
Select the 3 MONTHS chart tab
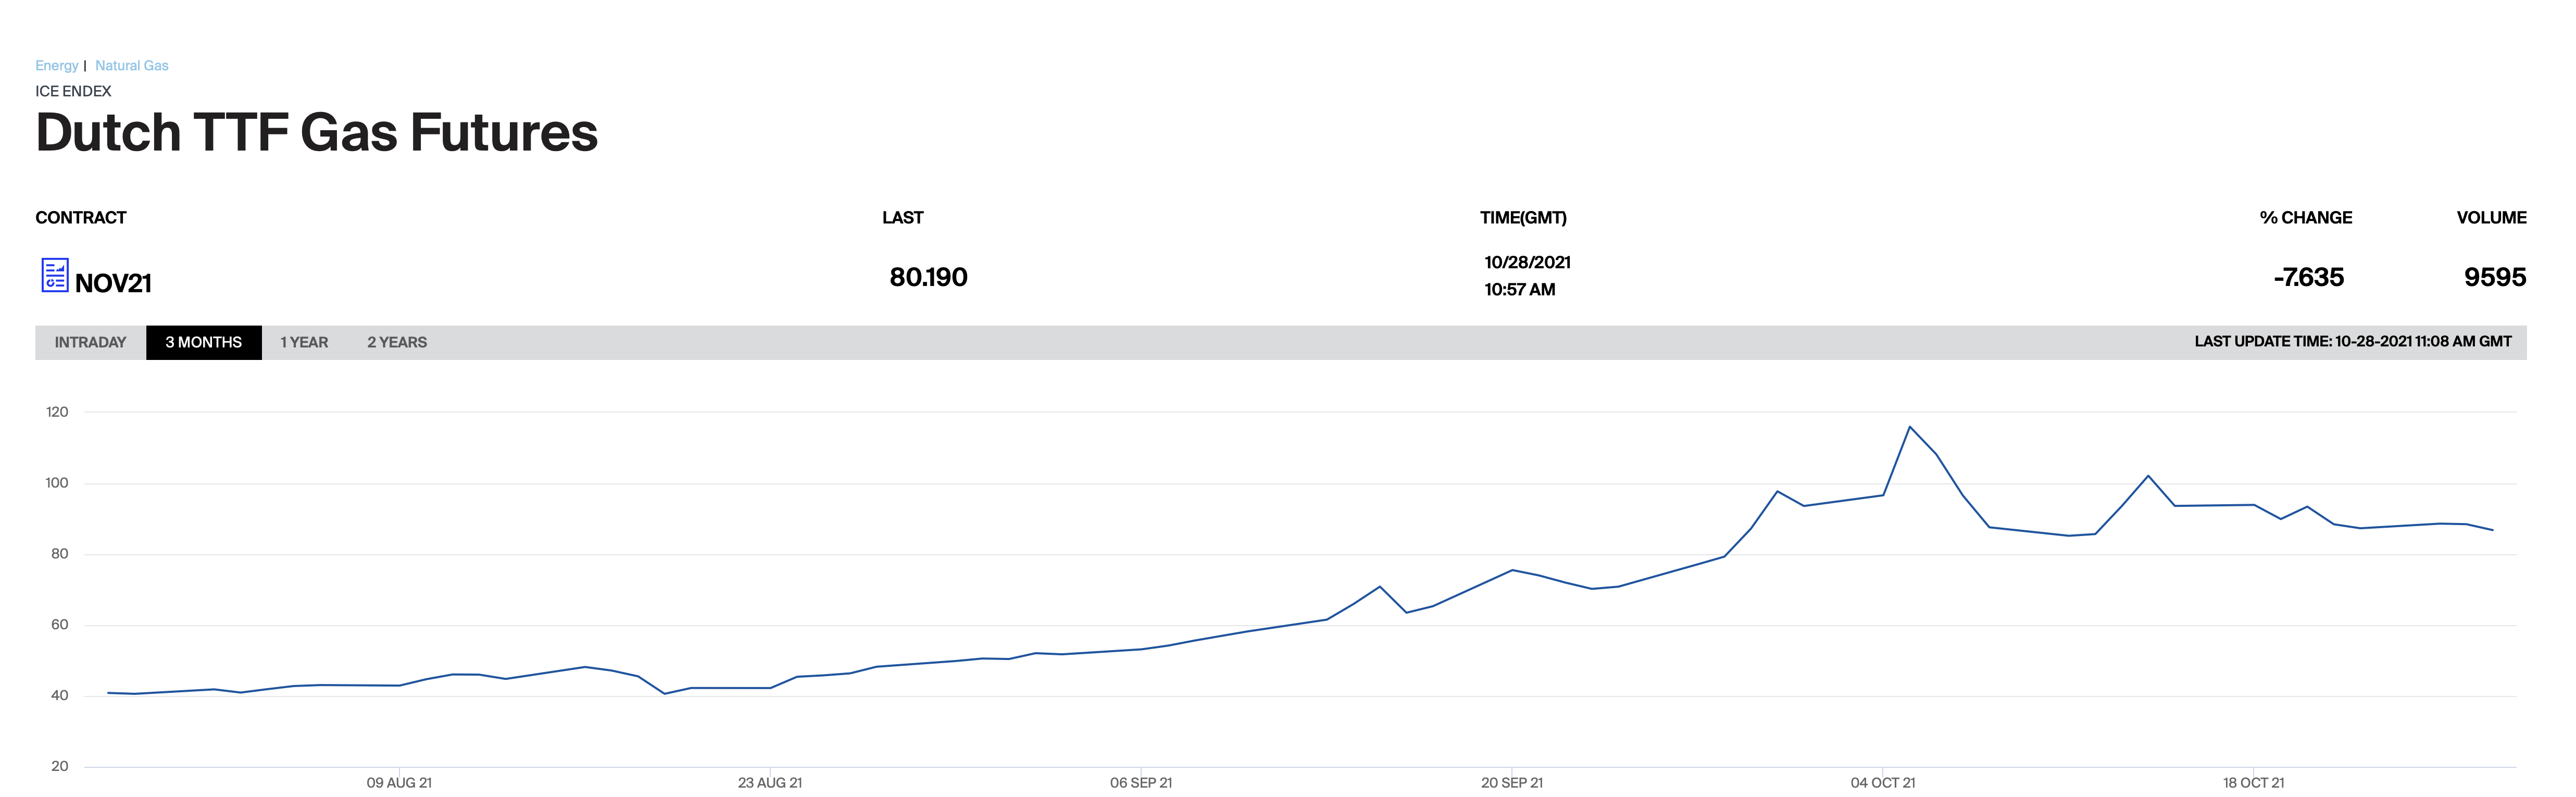point(204,342)
